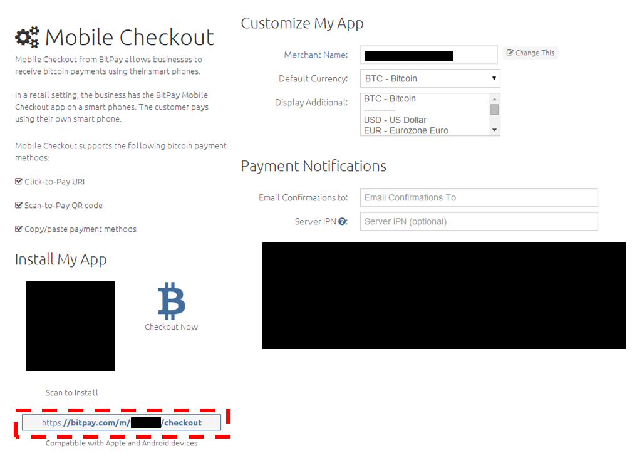Open the Default Currency dropdown
The height and width of the screenshot is (458, 632).
point(430,78)
